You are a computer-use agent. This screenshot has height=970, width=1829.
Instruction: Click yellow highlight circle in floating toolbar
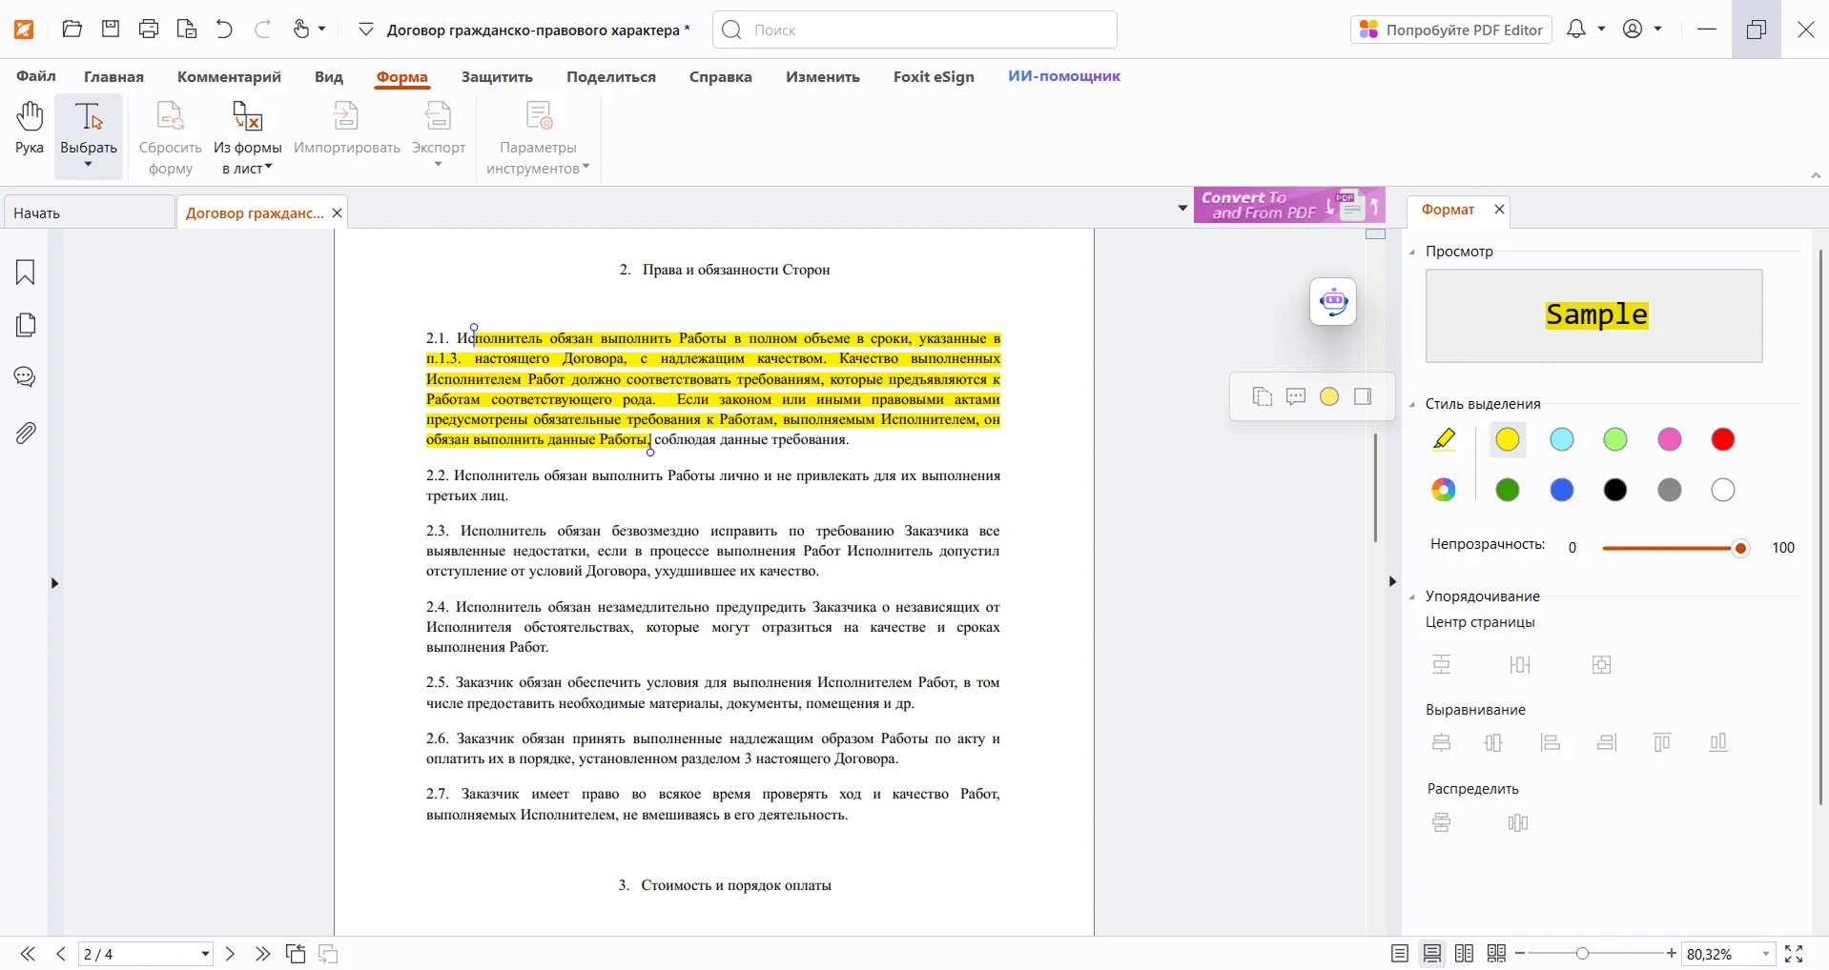point(1329,396)
